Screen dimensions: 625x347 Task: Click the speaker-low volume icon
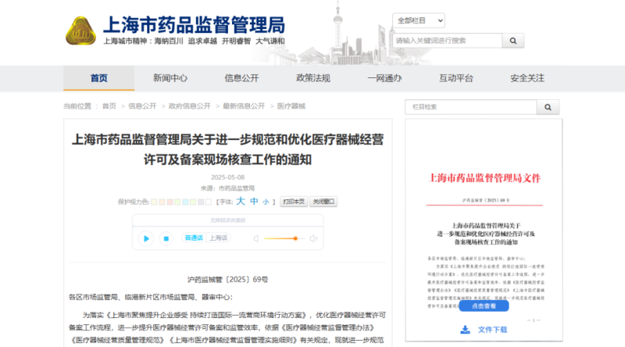coord(255,238)
